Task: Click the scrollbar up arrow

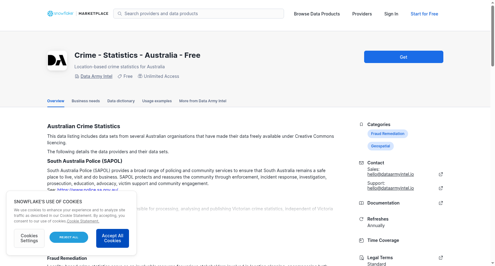Action: click(x=493, y=2)
